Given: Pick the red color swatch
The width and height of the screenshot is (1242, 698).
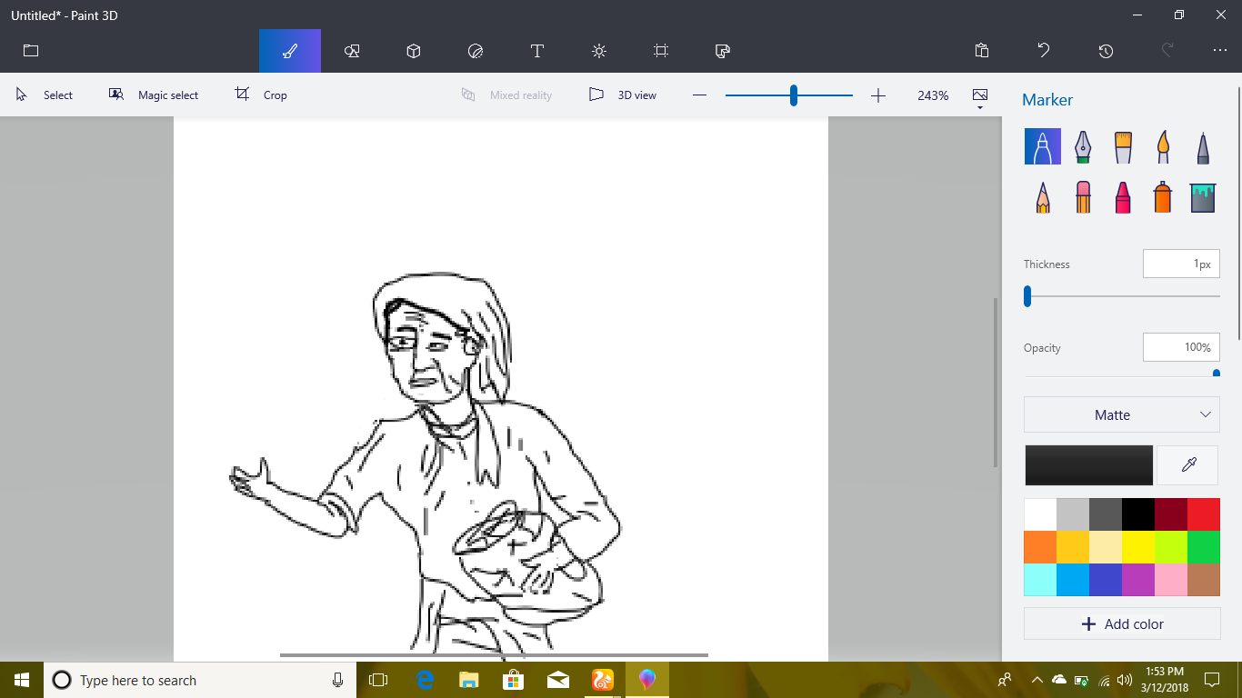Looking at the screenshot, I should pos(1203,514).
